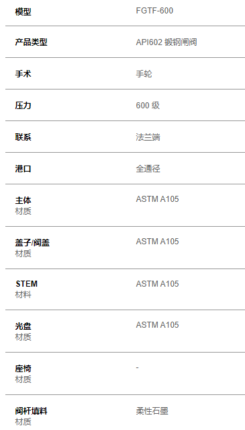
Task: Select the 柔性石墨 value
Action: (152, 411)
